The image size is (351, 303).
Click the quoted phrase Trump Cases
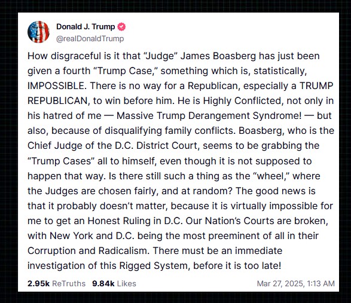(59, 161)
